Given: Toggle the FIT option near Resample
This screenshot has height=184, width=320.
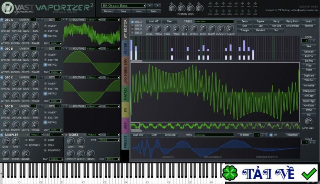Looking at the screenshot, I should point(271,135).
